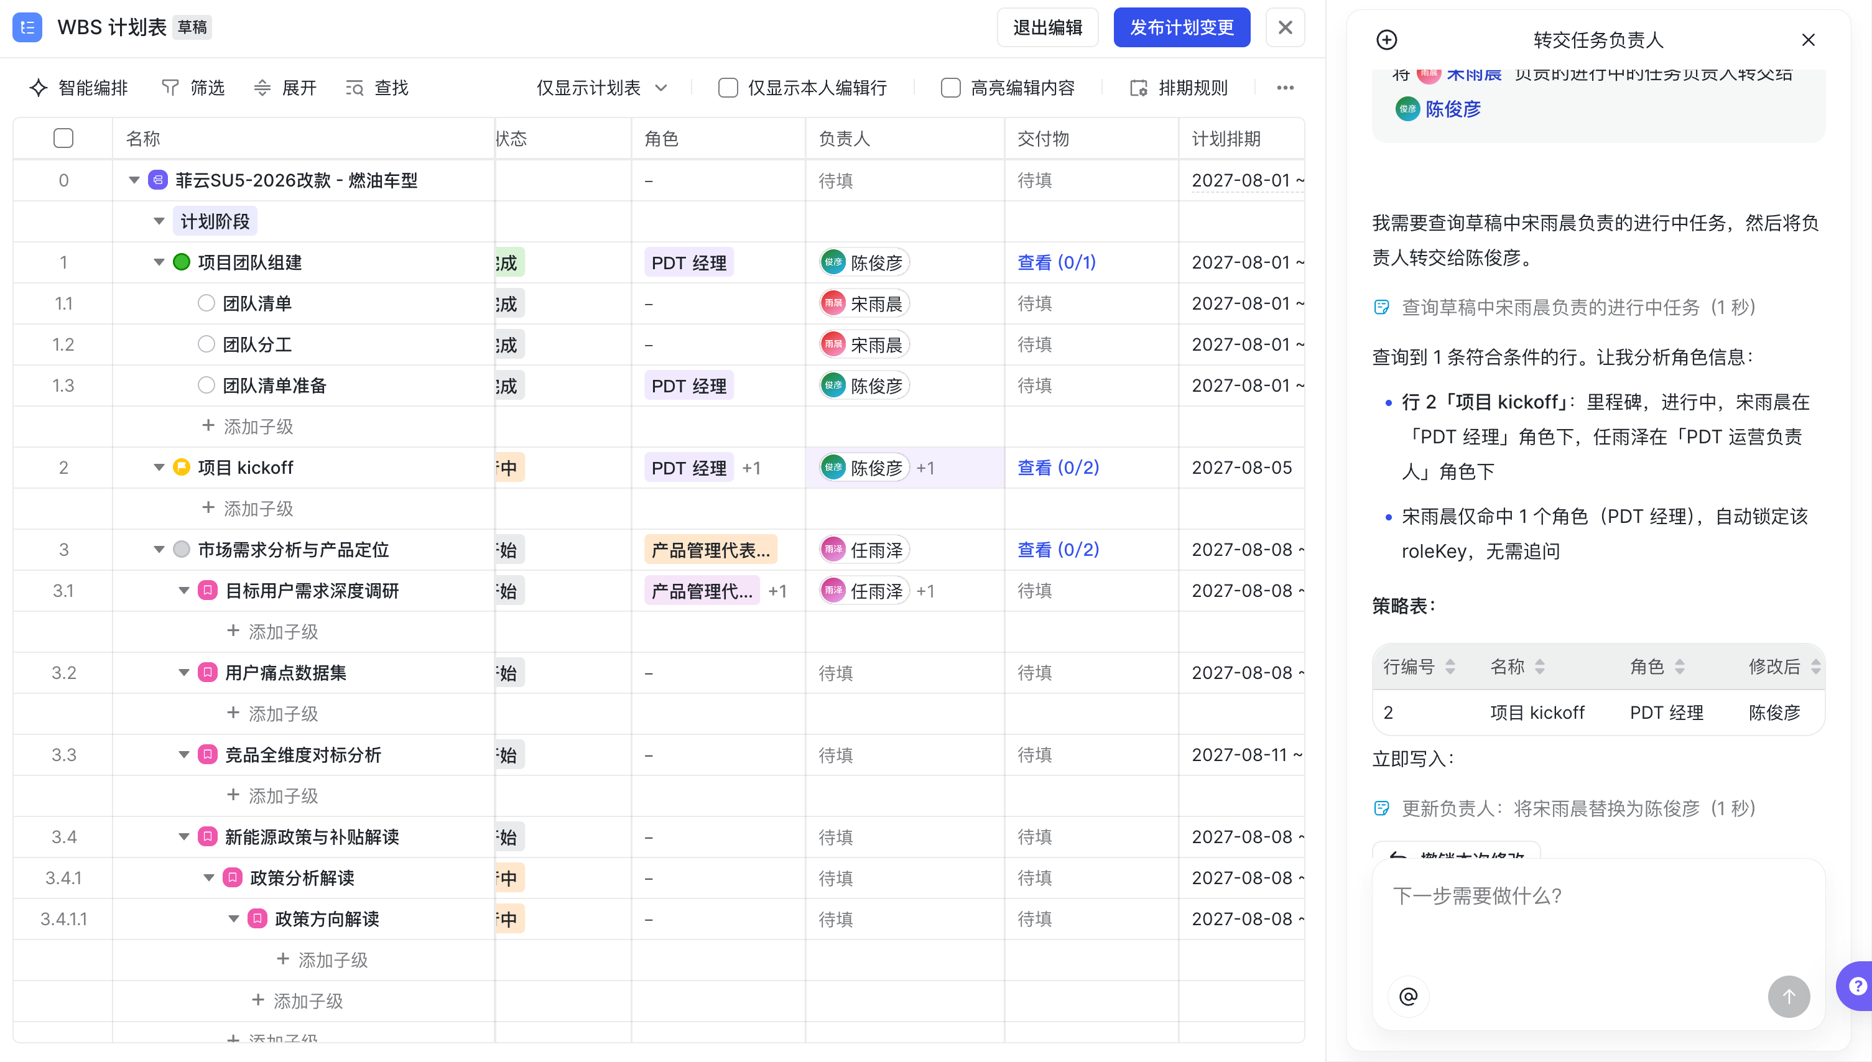1872x1062 pixels.
Task: Mark 团队分工 task circle
Action: 206,344
